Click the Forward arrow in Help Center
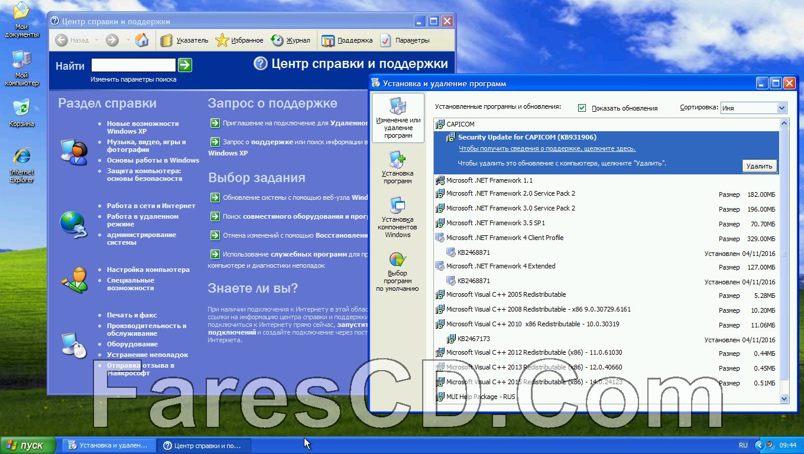Image resolution: width=804 pixels, height=454 pixels. coord(112,40)
